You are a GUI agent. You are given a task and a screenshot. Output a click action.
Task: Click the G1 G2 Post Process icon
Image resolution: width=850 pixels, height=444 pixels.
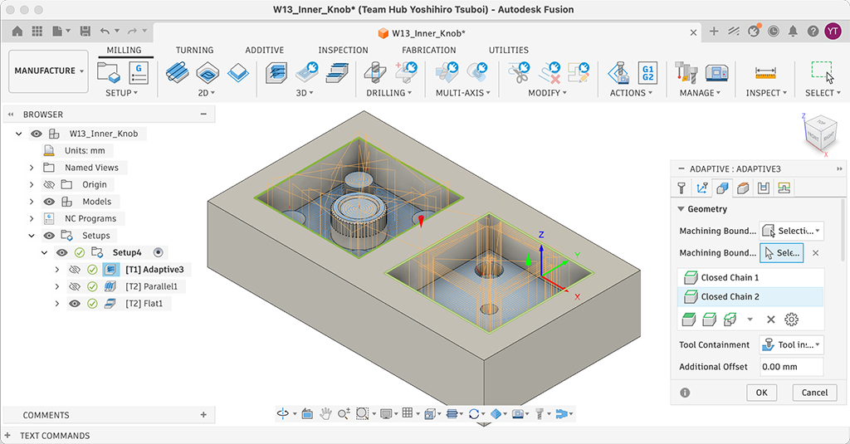click(x=647, y=73)
